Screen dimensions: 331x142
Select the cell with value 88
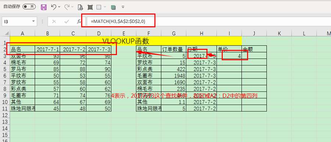pyautogui.click(x=73, y=69)
